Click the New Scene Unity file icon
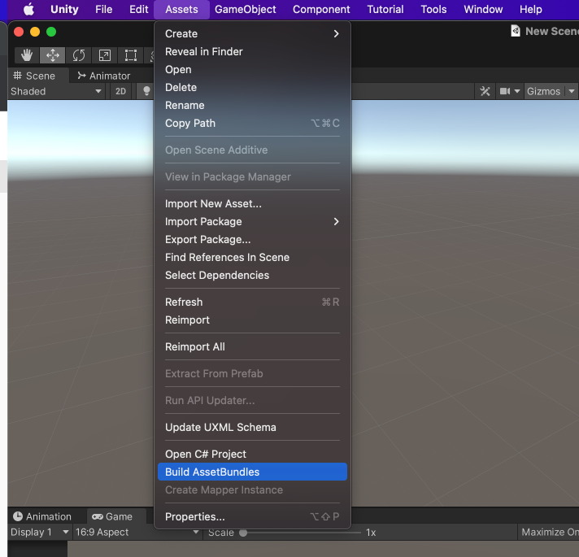Image resolution: width=579 pixels, height=557 pixels. click(516, 31)
